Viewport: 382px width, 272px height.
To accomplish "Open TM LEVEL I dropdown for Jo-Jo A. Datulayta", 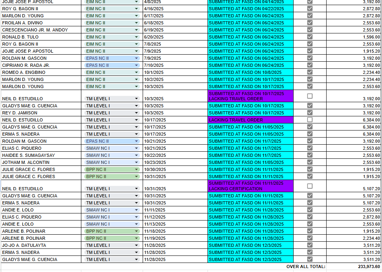I will (x=136, y=245).
